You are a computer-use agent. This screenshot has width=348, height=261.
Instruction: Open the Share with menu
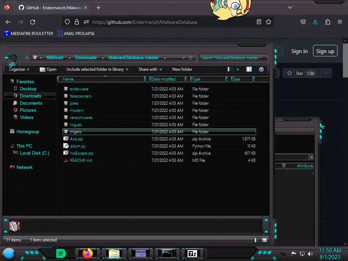pyautogui.click(x=150, y=69)
